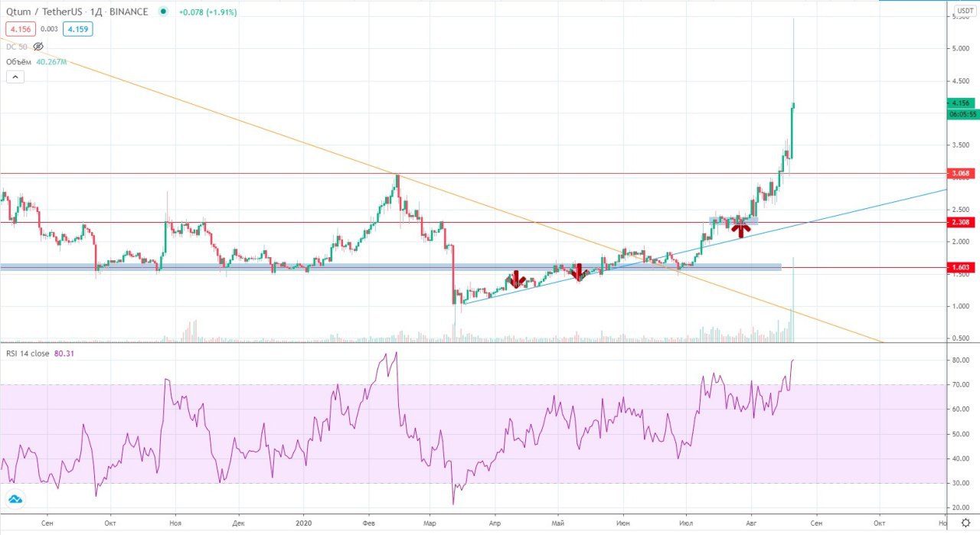Click the 4.500 price scale label
Image resolution: width=980 pixels, height=535 pixels.
pyautogui.click(x=961, y=80)
